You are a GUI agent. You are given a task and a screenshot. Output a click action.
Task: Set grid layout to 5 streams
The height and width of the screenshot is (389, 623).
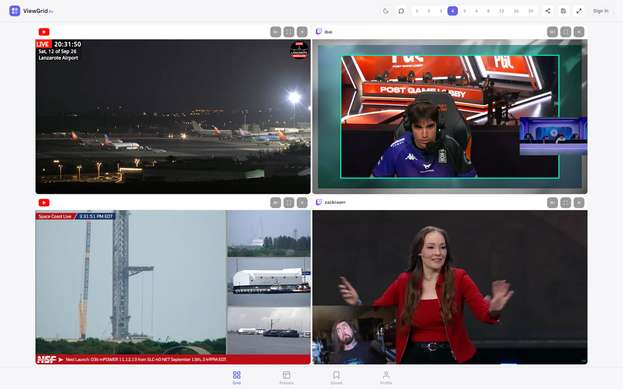[x=465, y=11]
